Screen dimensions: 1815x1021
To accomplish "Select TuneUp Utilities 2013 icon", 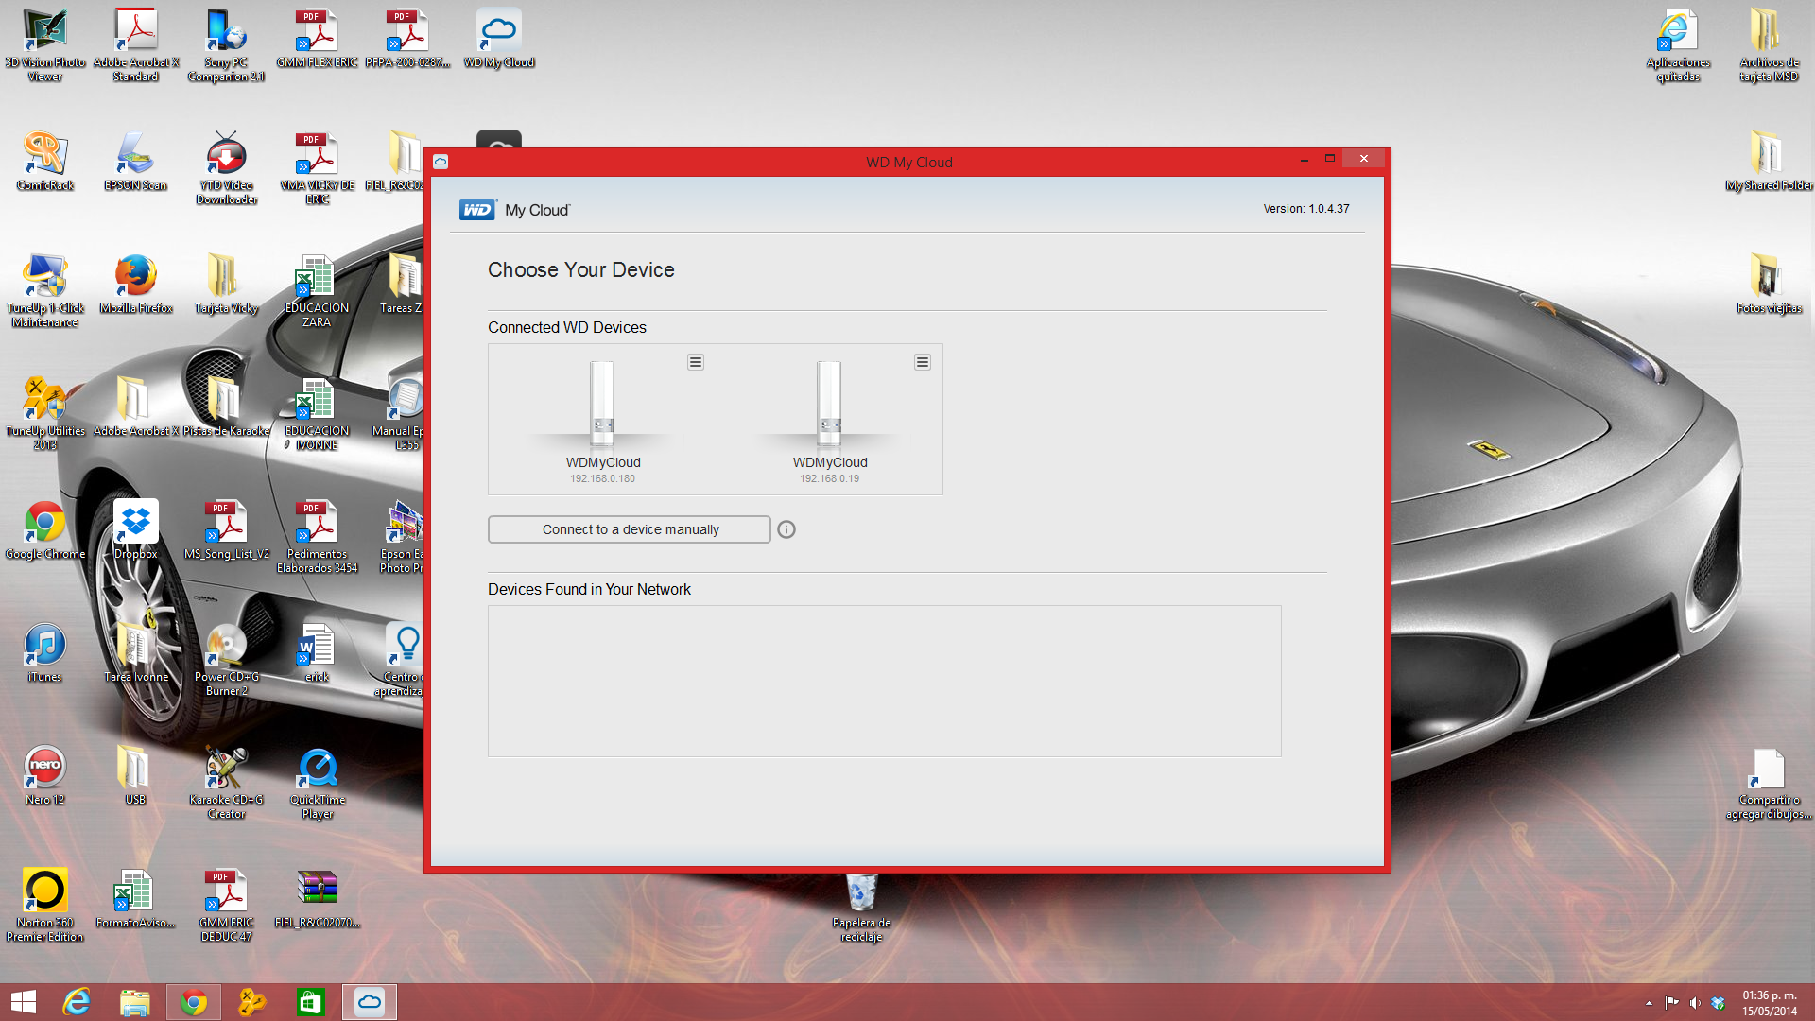I will click(45, 413).
